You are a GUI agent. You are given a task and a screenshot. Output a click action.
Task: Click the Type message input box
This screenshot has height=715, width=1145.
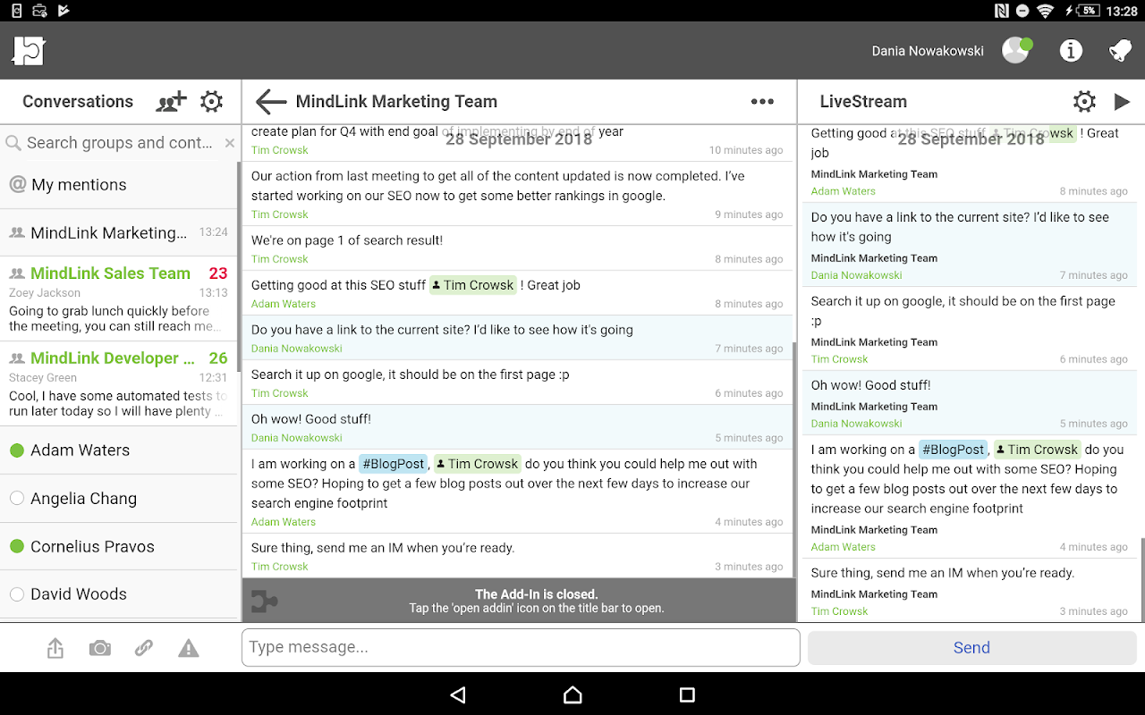pos(521,648)
